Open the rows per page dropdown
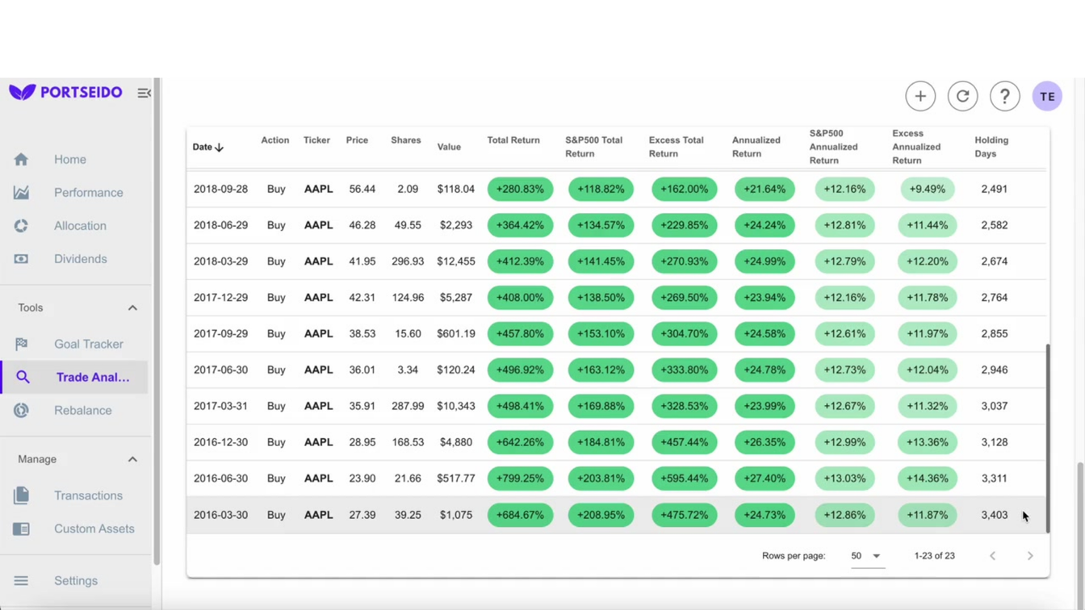Viewport: 1085px width, 610px height. 867,555
